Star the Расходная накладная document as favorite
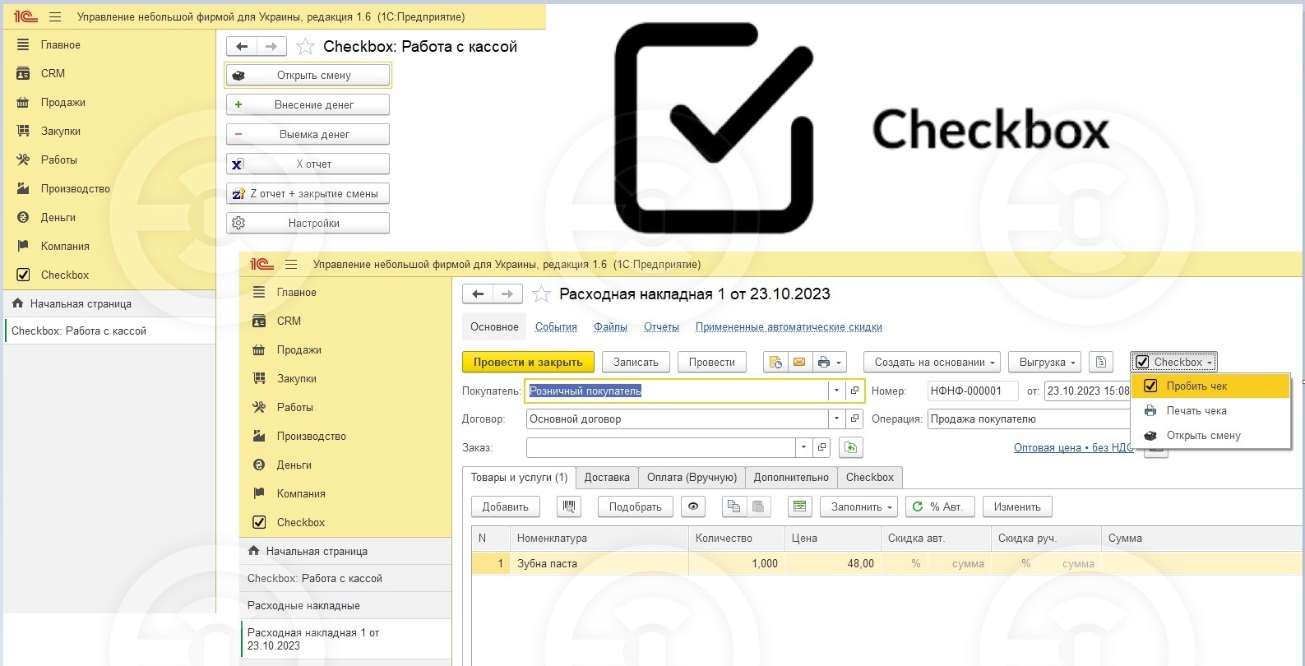Screen dimensions: 1305x666 click(x=541, y=294)
